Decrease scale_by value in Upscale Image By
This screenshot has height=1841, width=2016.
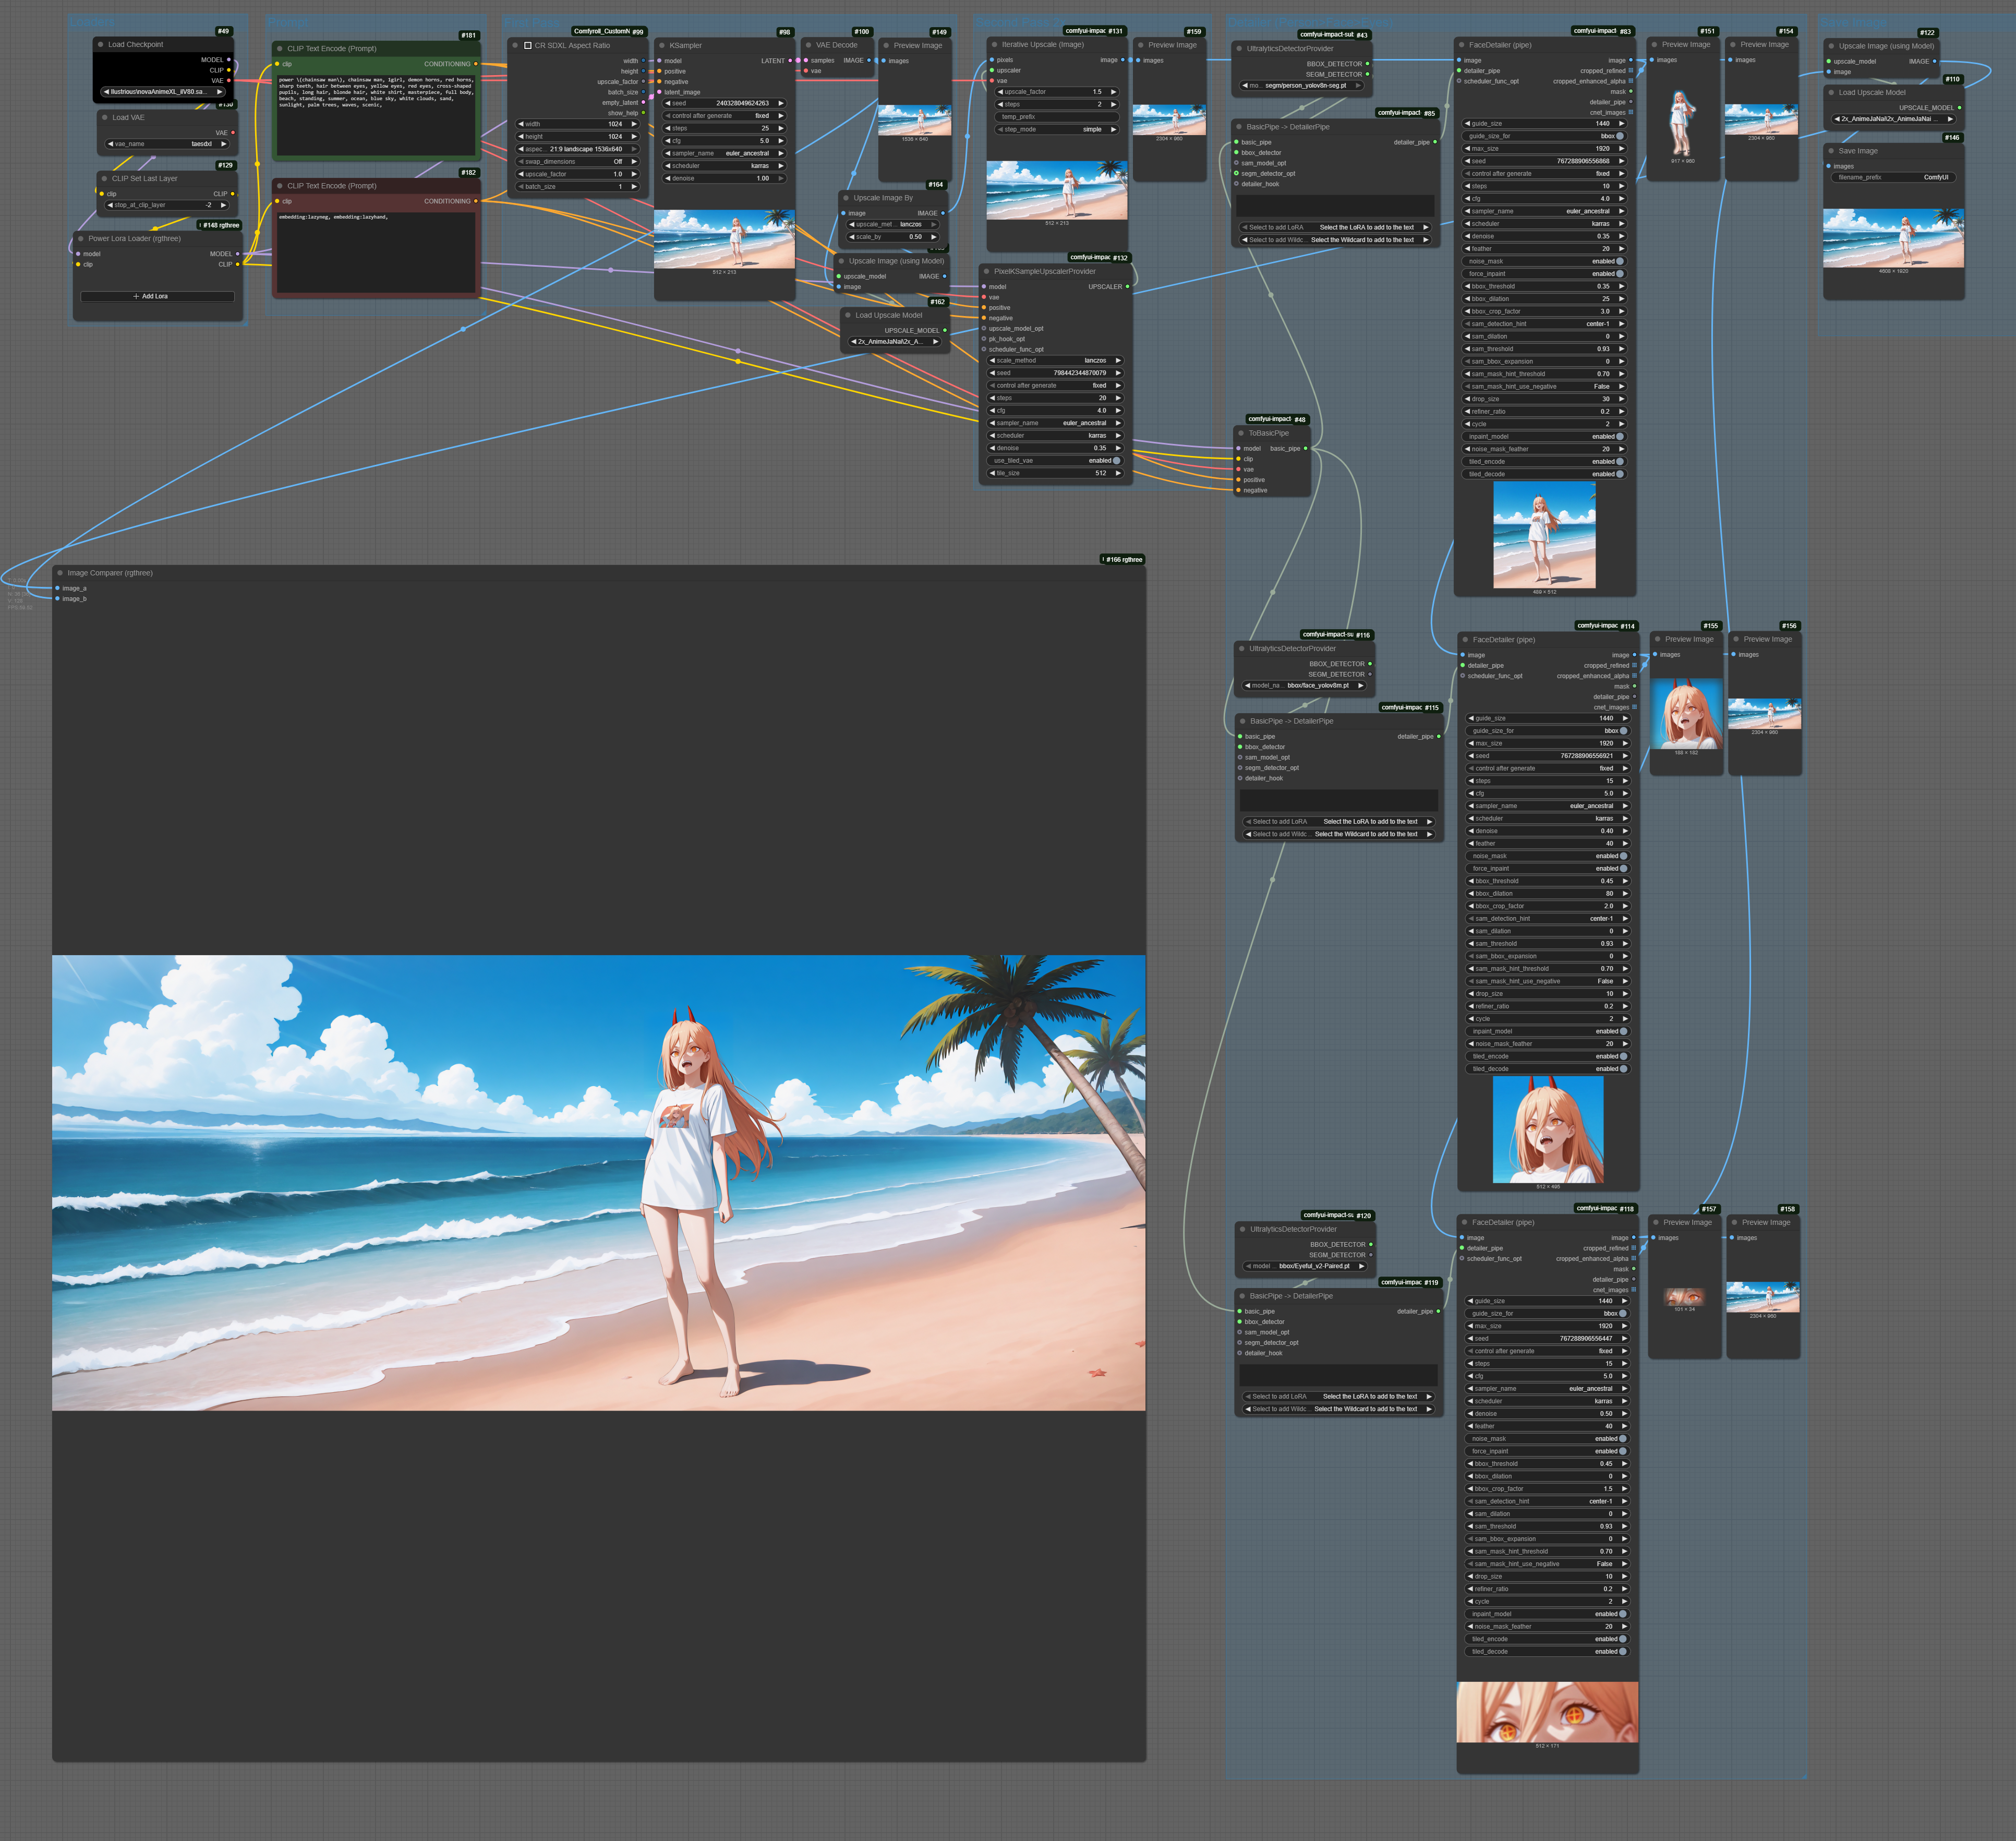[852, 237]
